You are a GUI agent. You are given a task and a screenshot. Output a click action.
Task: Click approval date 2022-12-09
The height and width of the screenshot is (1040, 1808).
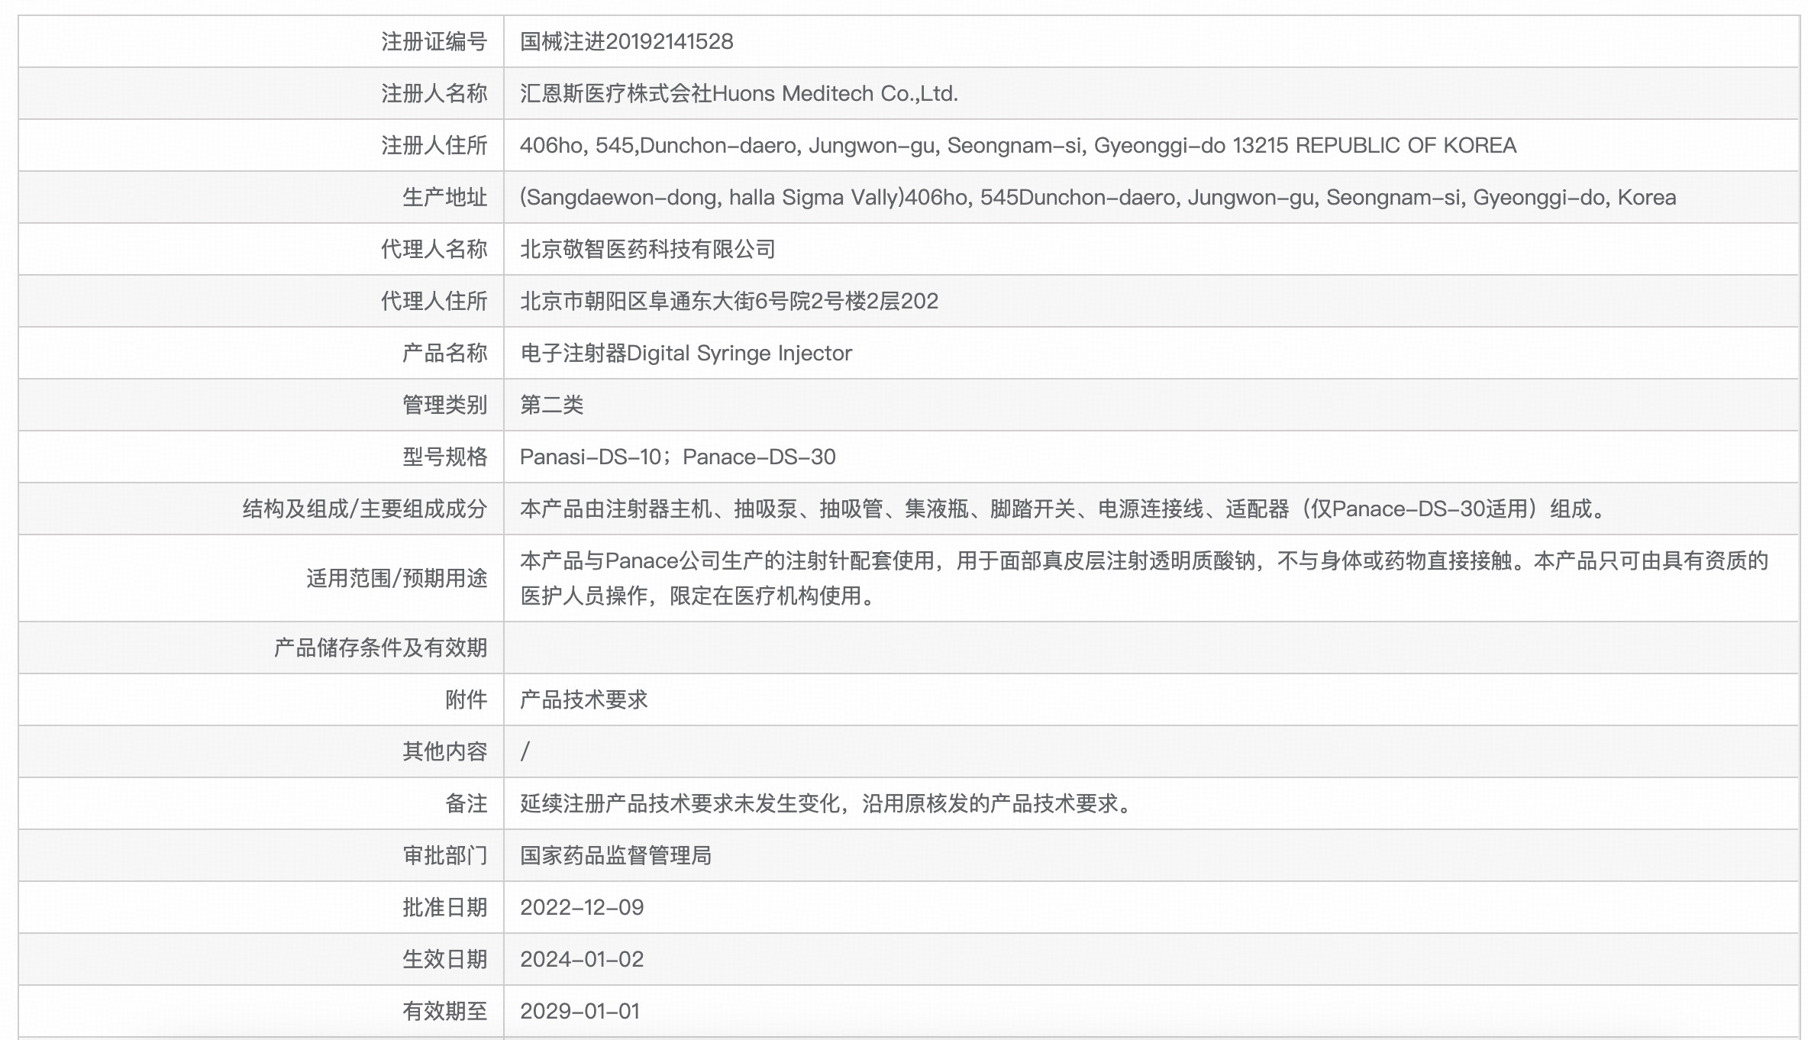582,907
